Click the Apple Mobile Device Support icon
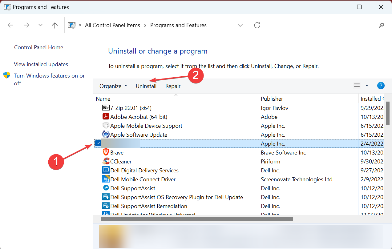This screenshot has height=249, width=392. tap(106, 126)
